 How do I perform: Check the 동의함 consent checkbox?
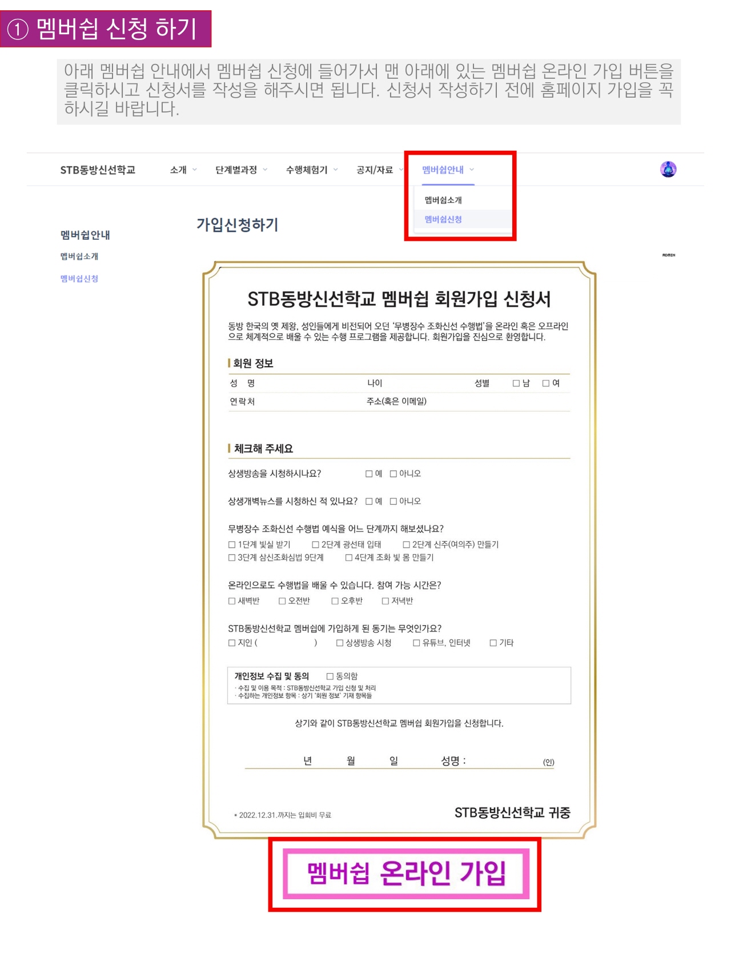330,677
